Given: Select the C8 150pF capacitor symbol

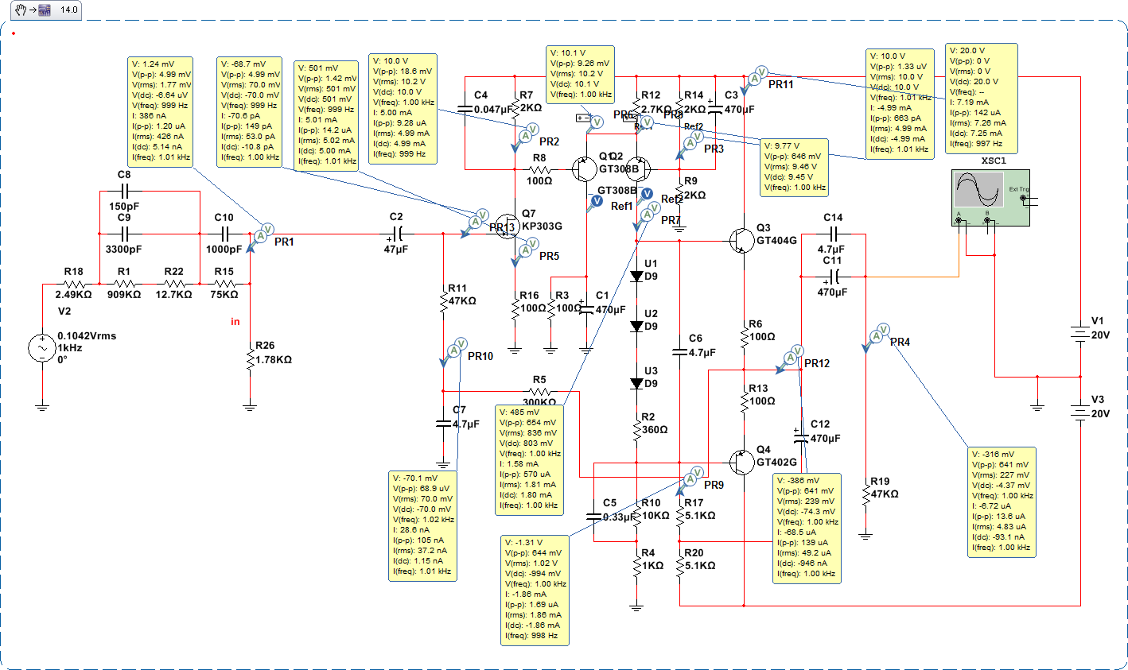Looking at the screenshot, I should click(x=124, y=191).
